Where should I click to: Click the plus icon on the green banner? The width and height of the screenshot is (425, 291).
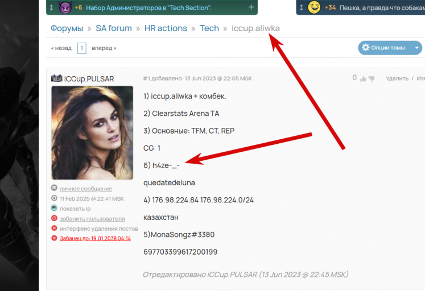(251, 7)
